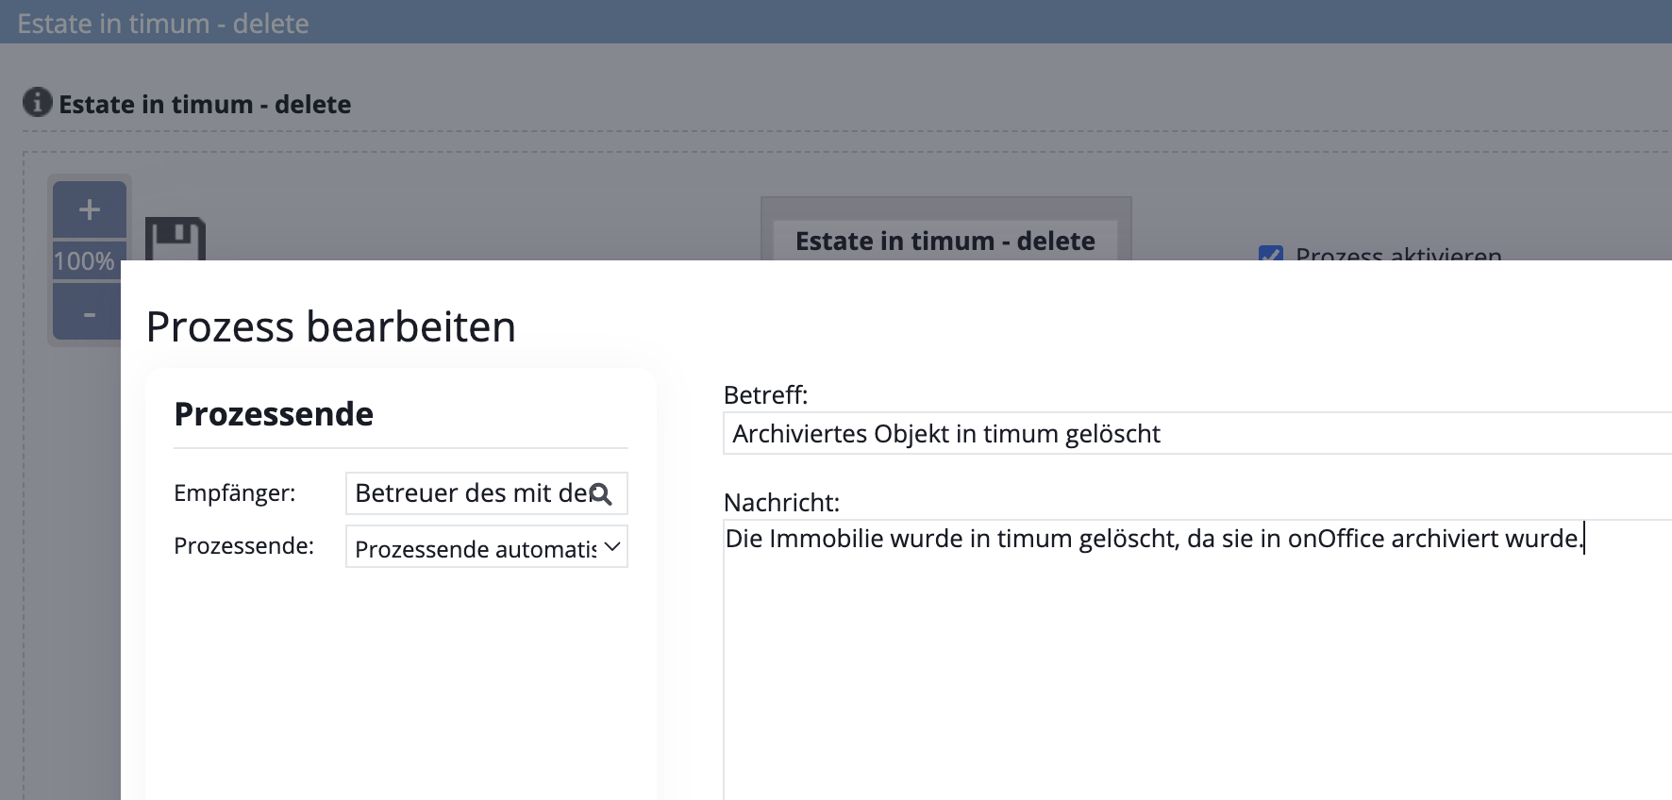Image resolution: width=1672 pixels, height=800 pixels.
Task: Open the Prozessende dropdown
Action: click(x=487, y=547)
